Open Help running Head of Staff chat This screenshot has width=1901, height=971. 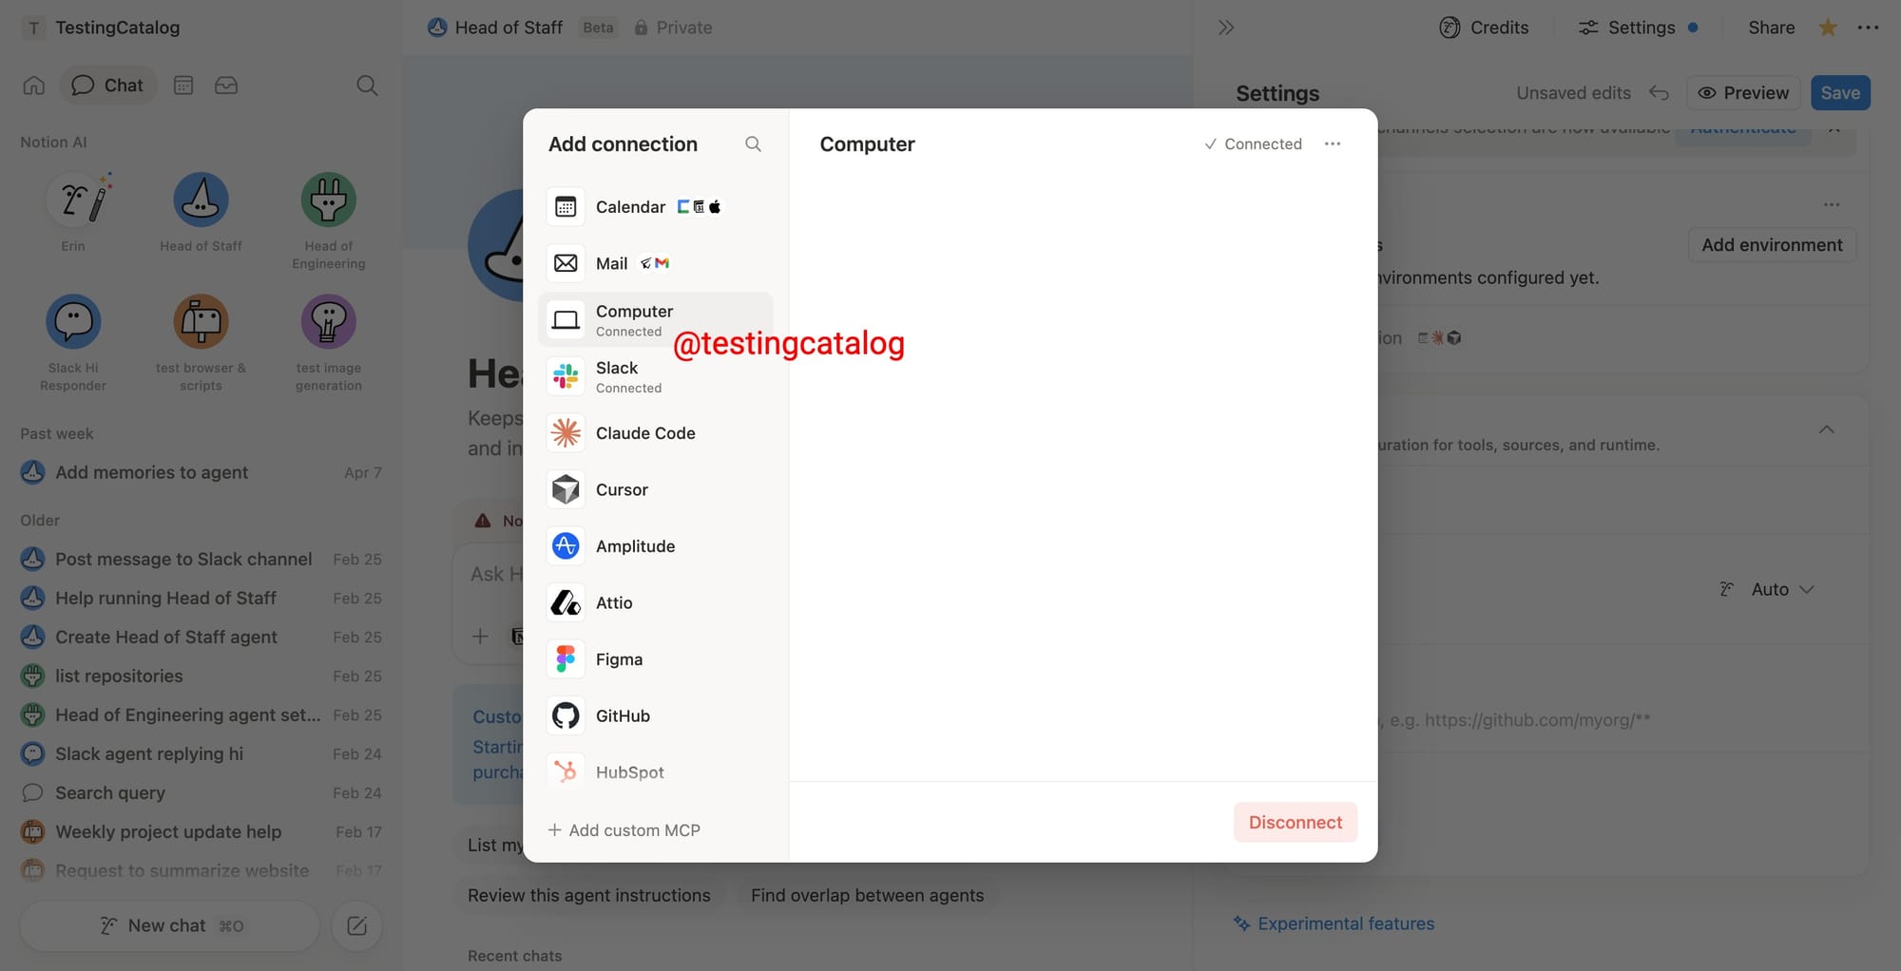[201, 598]
